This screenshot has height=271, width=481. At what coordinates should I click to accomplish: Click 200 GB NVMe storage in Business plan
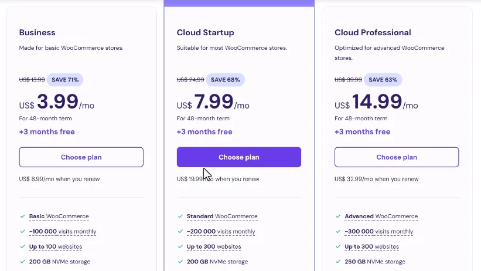[x=60, y=262]
